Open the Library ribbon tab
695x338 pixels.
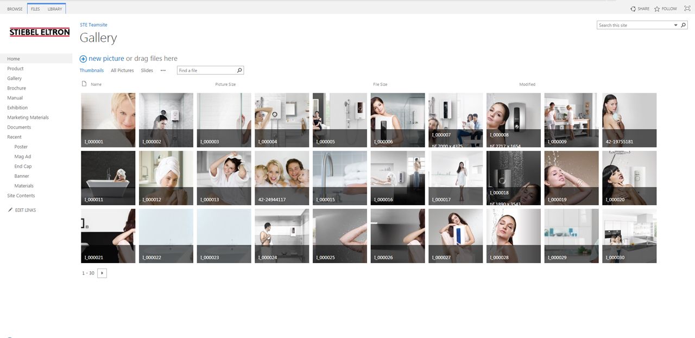point(55,9)
